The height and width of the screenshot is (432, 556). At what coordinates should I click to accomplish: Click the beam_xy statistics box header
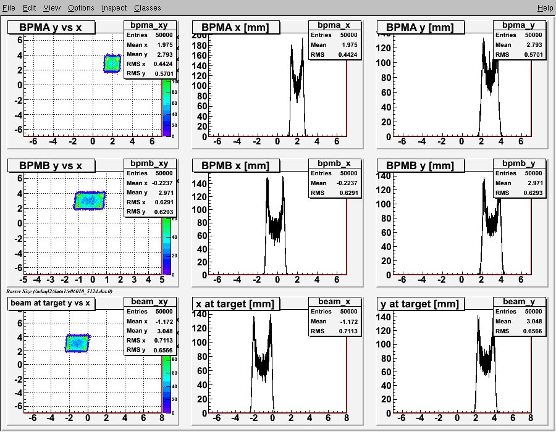(x=150, y=301)
